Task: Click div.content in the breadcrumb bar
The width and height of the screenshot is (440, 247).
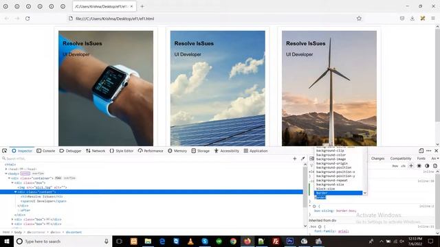Action: (x=74, y=232)
